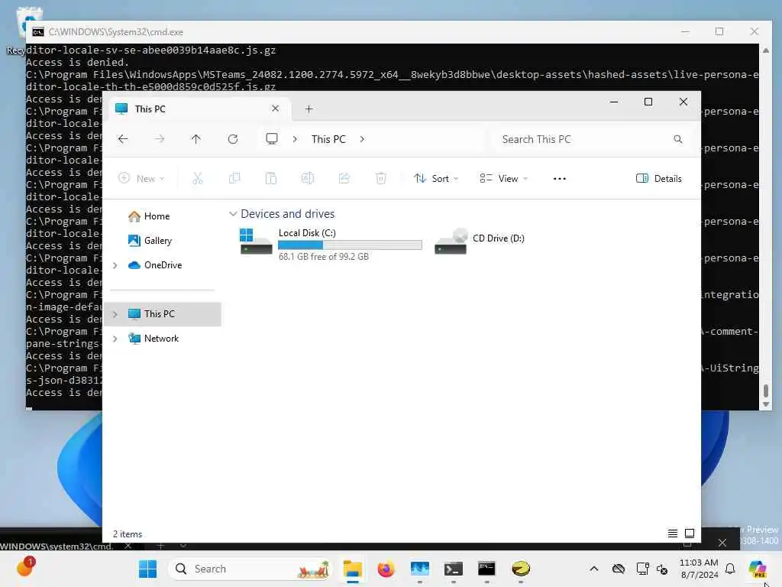The width and height of the screenshot is (782, 587).
Task: Click chevron before This PC breadcrumb
Action: point(295,139)
